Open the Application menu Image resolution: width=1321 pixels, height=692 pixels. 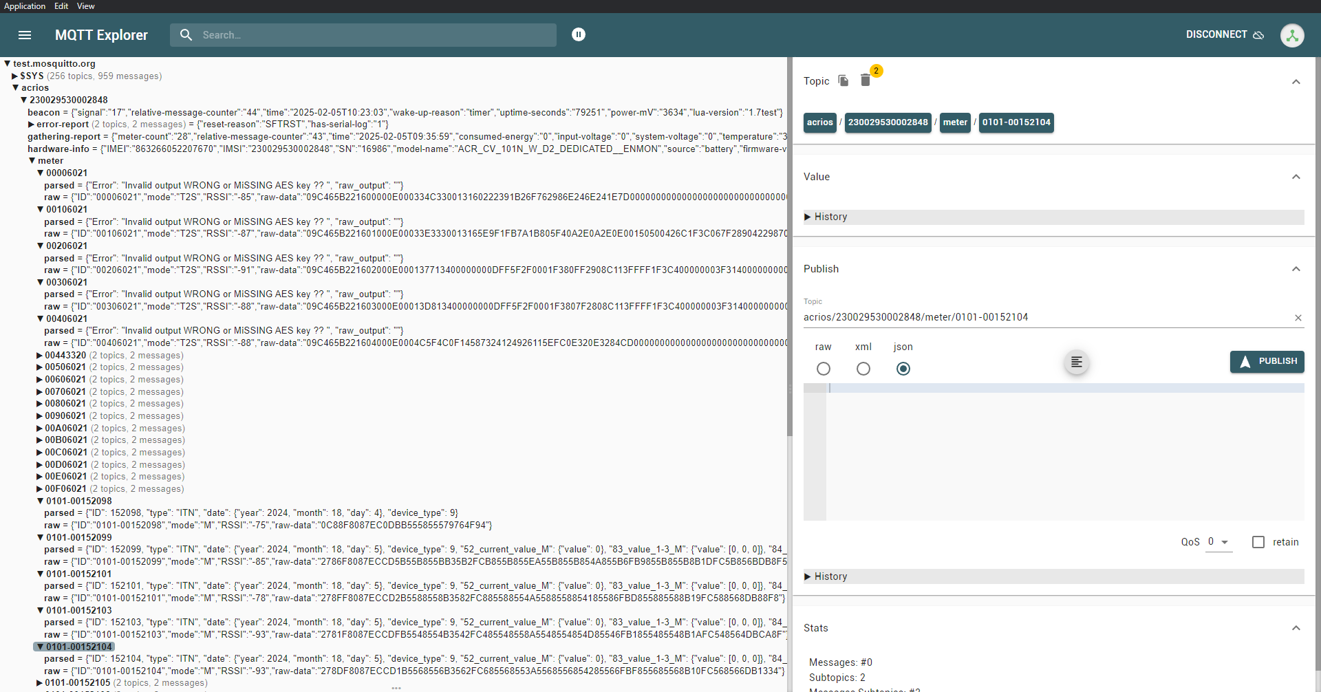point(25,6)
